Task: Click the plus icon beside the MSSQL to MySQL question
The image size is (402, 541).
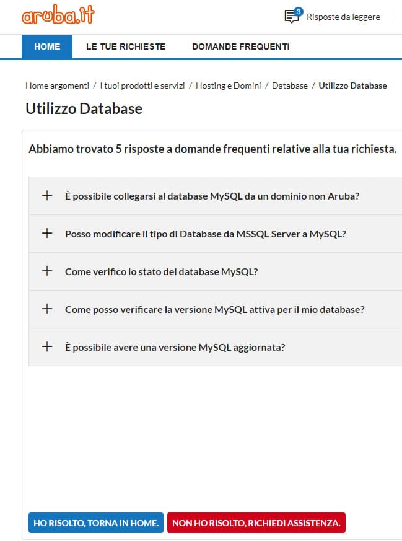Action: coord(46,234)
